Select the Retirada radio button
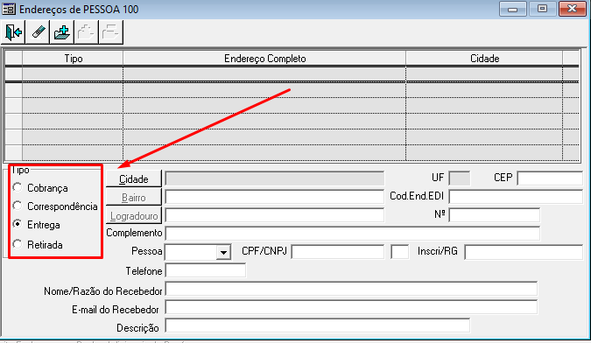 (x=18, y=244)
